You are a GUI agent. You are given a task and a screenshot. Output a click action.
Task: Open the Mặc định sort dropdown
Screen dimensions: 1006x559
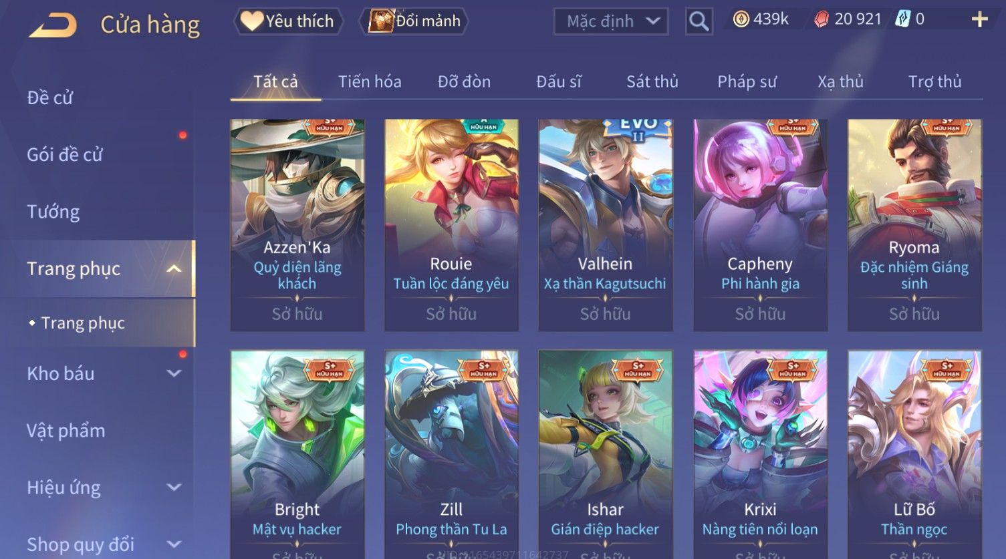[x=611, y=21]
